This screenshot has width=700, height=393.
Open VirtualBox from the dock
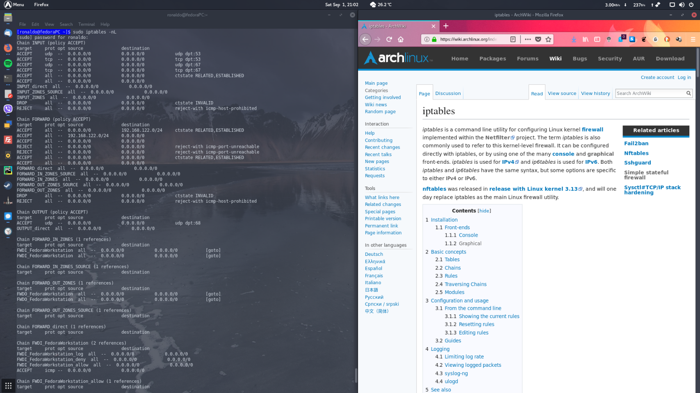(x=8, y=124)
